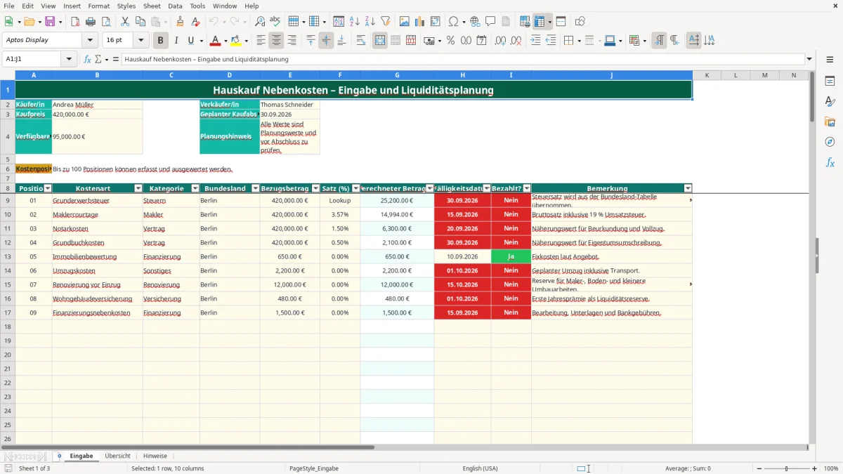Viewport: 843px width, 474px height.
Task: Open Bezahlt? column filter dropdown
Action: 527,188
